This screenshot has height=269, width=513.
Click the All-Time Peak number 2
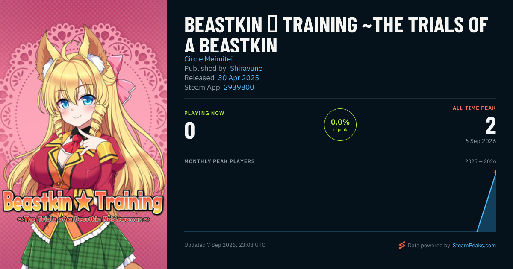[x=491, y=126]
